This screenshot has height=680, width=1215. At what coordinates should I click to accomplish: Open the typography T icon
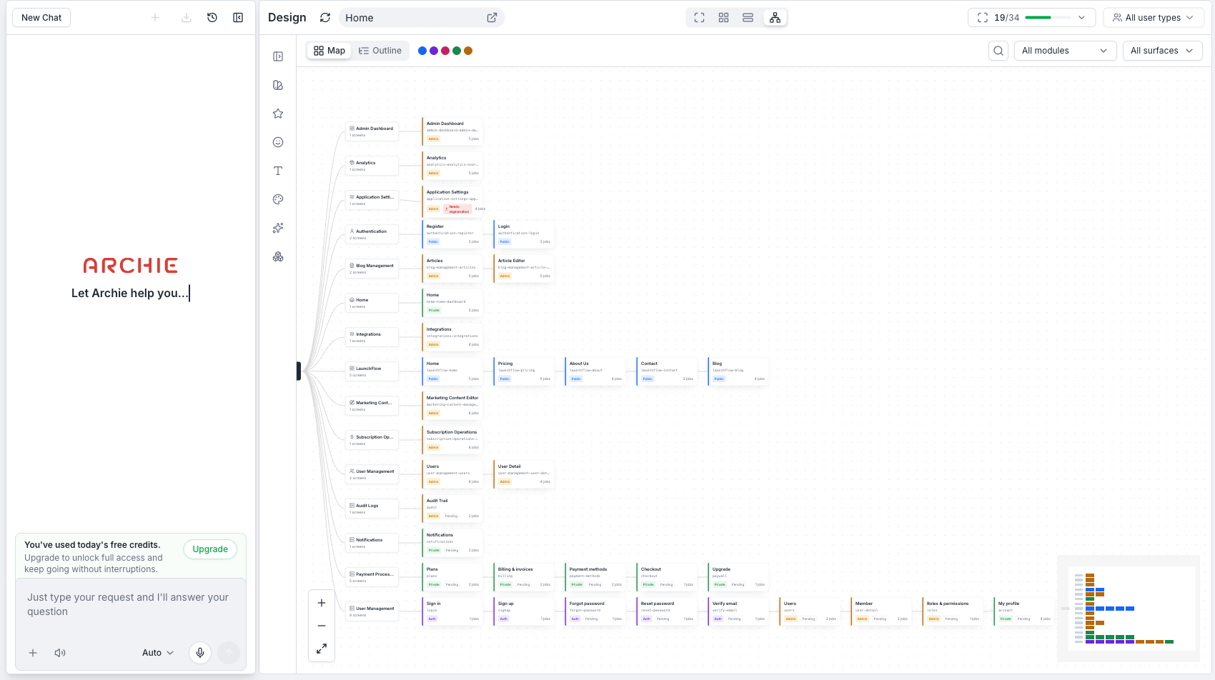[x=278, y=171]
